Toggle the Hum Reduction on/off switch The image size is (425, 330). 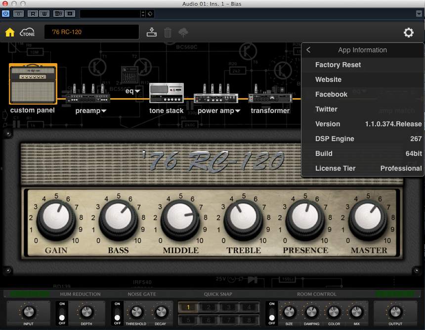(x=62, y=313)
